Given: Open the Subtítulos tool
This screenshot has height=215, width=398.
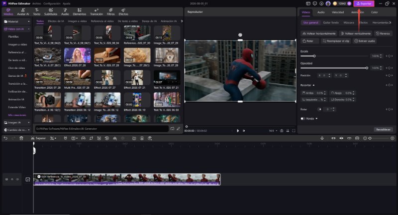Looking at the screenshot, I should pos(51,11).
